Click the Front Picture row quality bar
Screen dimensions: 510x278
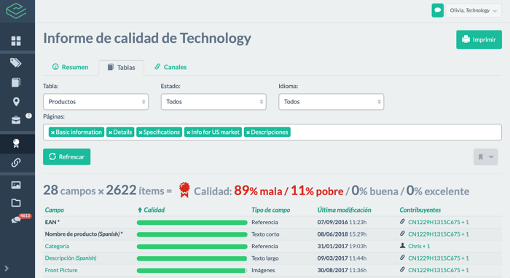click(x=192, y=271)
